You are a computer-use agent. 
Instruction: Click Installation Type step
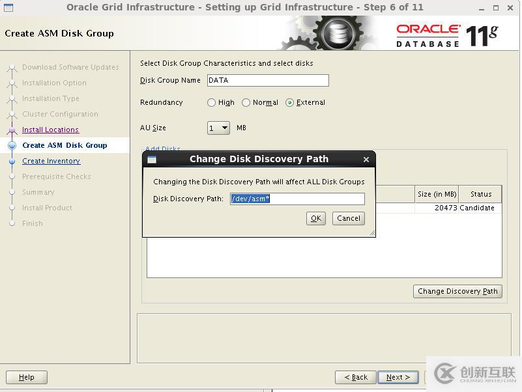(51, 98)
